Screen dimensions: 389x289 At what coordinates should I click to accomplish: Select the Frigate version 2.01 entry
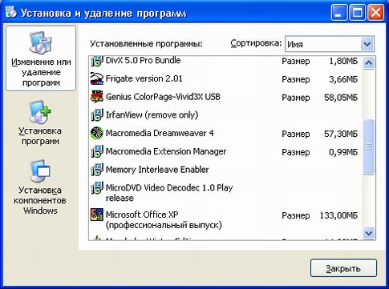225,79
